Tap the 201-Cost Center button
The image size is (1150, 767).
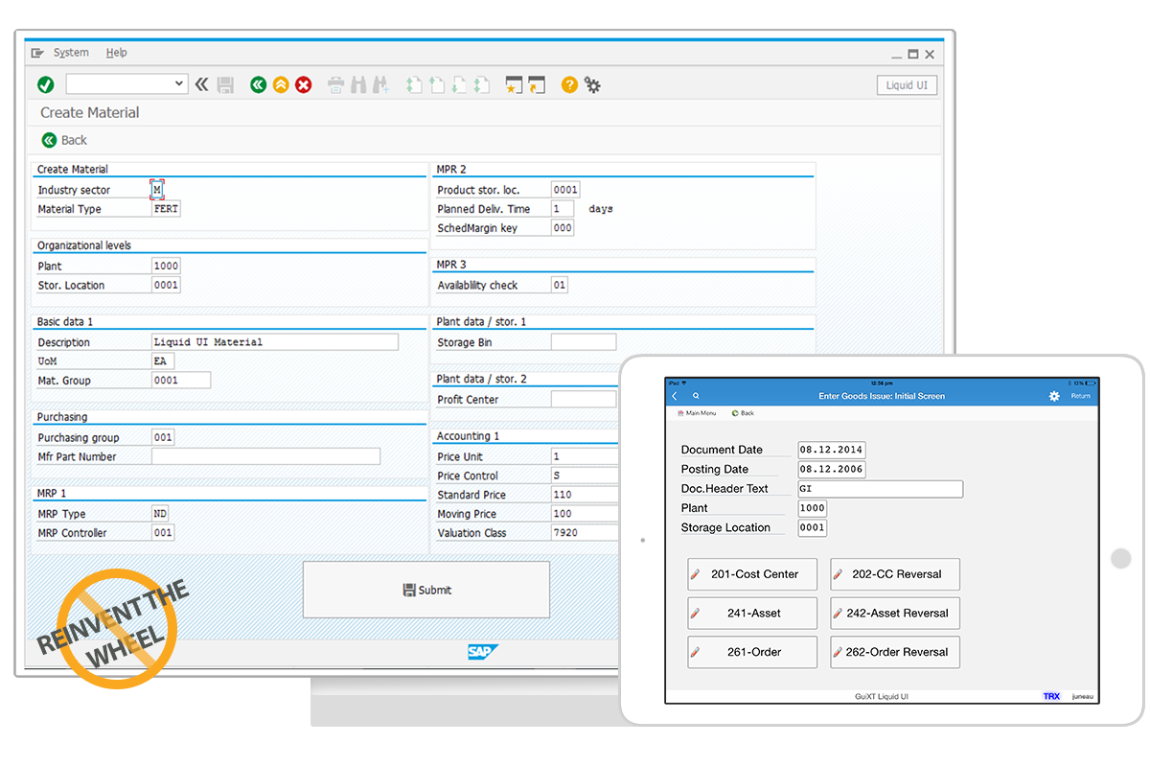tap(752, 574)
